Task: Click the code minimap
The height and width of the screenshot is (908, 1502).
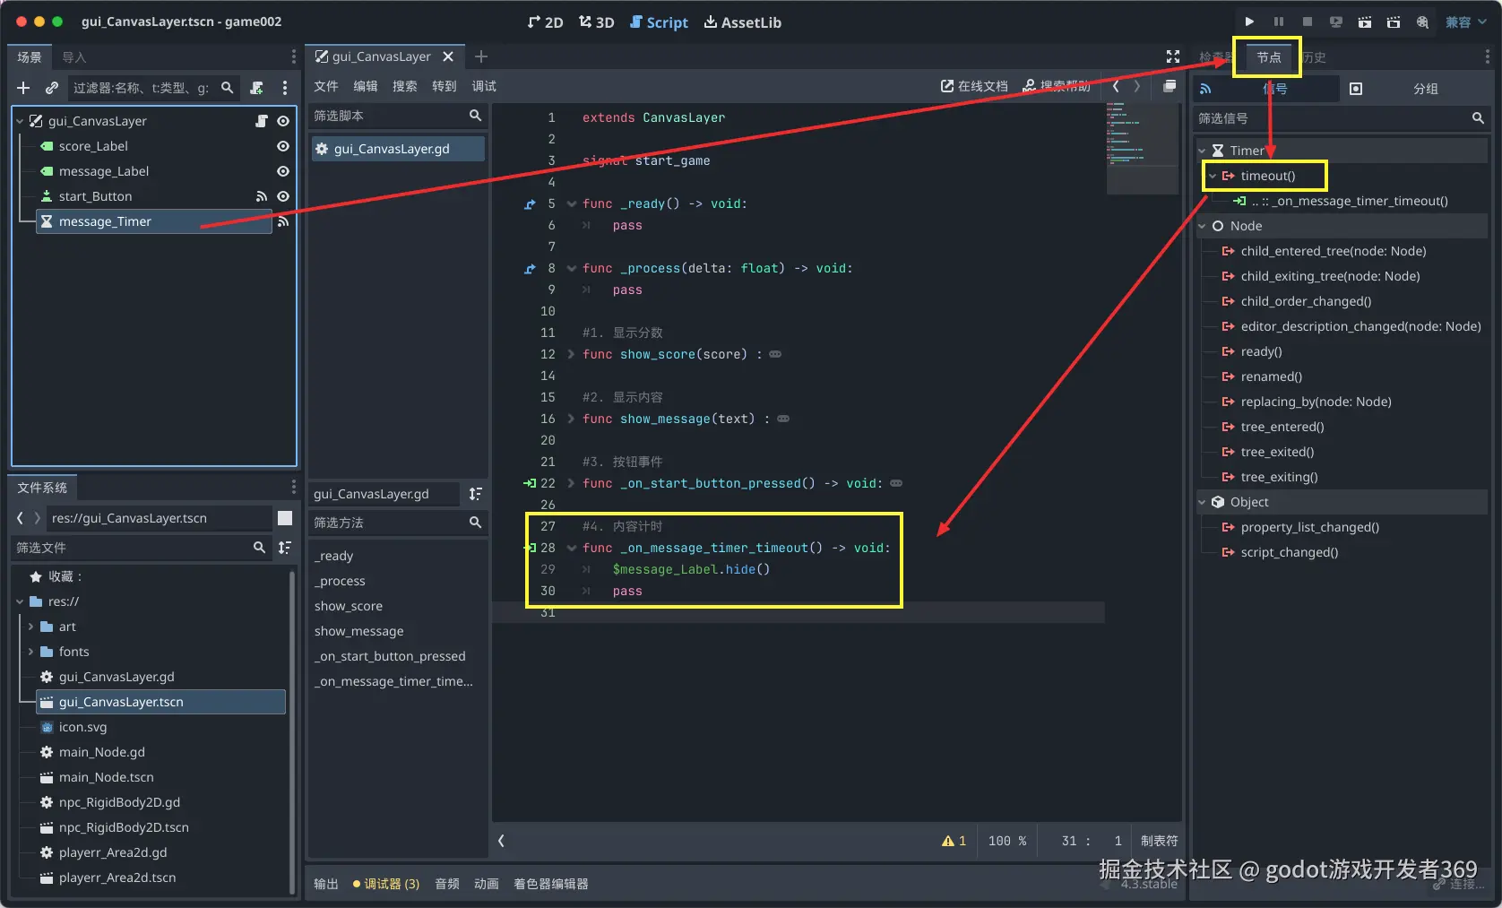Action: [1142, 149]
